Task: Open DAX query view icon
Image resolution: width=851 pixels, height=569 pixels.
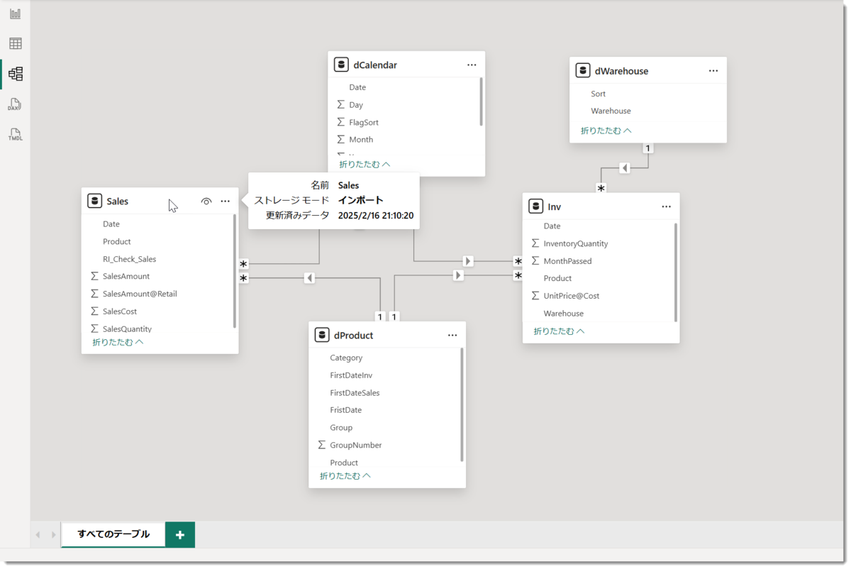Action: [x=15, y=104]
